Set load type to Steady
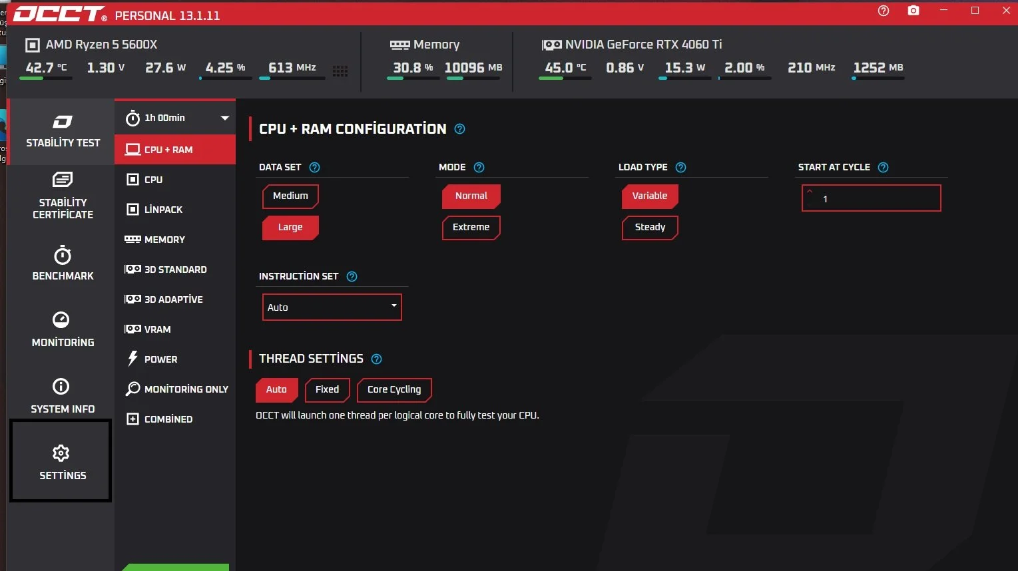The width and height of the screenshot is (1018, 571). point(650,228)
